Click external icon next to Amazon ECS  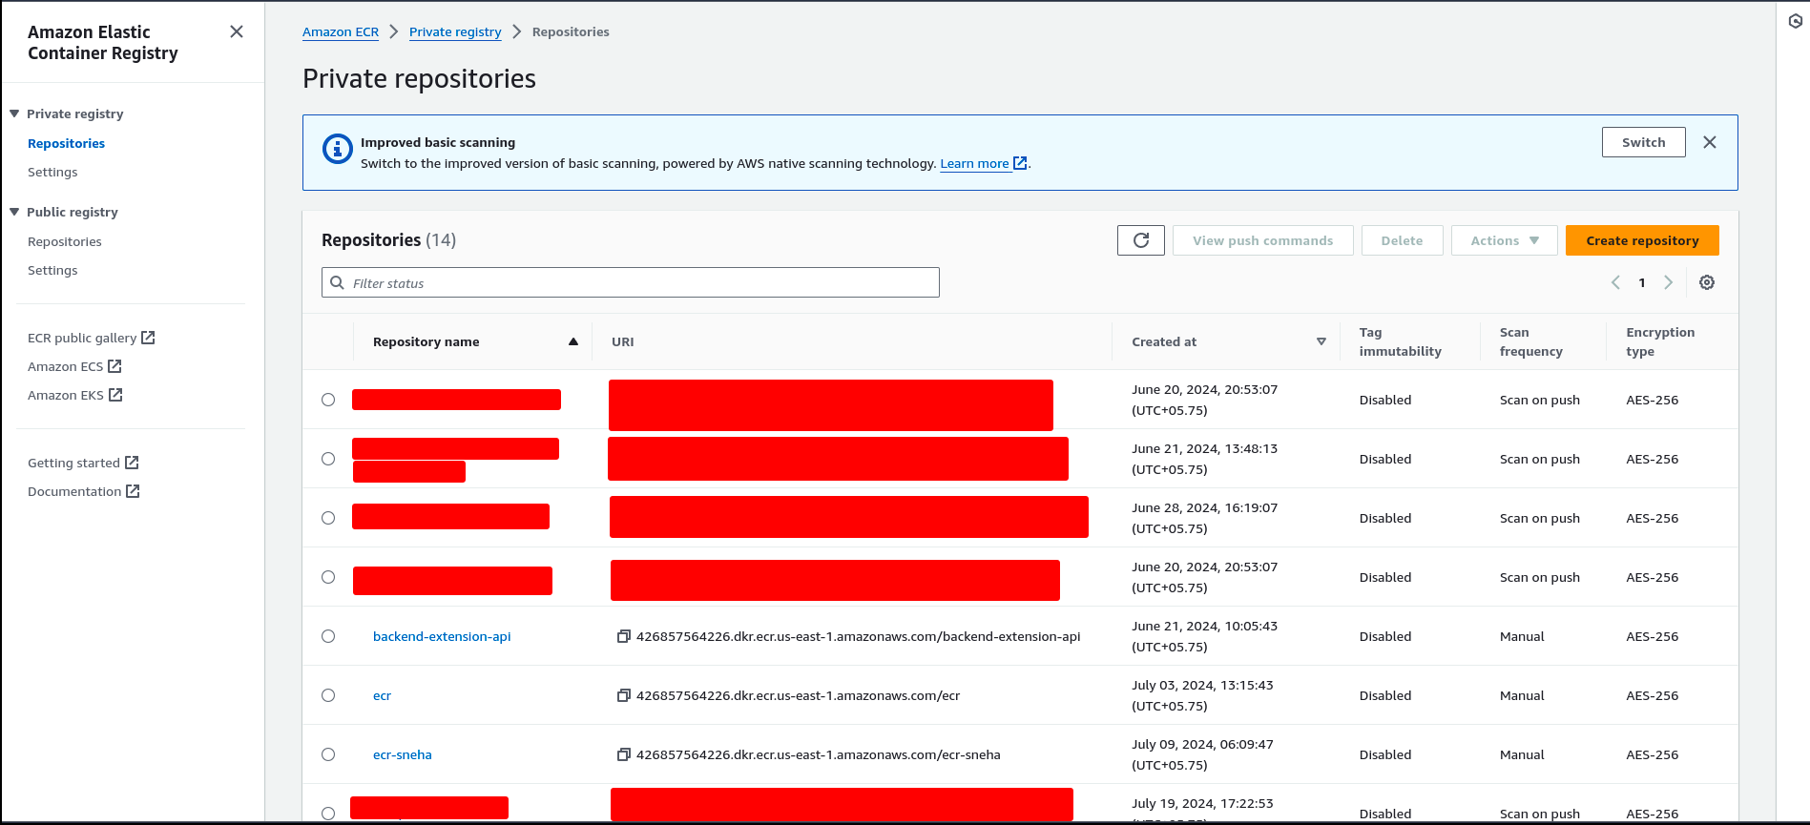(x=114, y=366)
